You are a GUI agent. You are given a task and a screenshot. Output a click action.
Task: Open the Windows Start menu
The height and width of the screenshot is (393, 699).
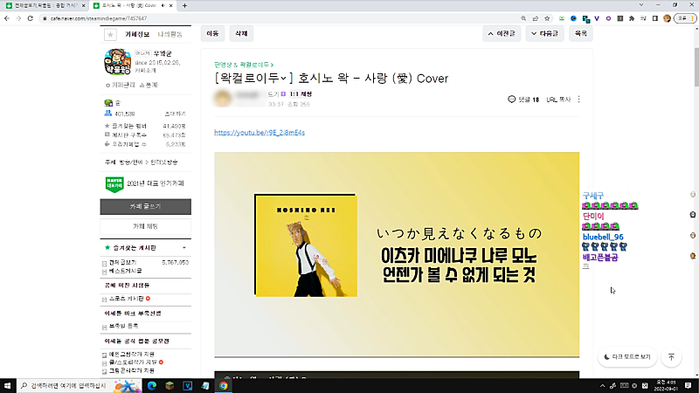[x=8, y=385]
